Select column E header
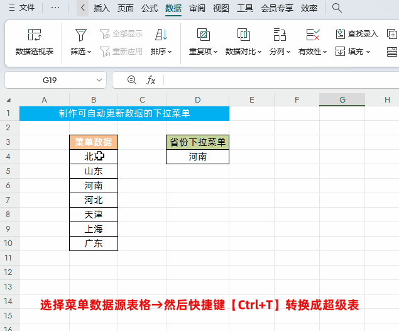The image size is (399, 331). (252, 99)
